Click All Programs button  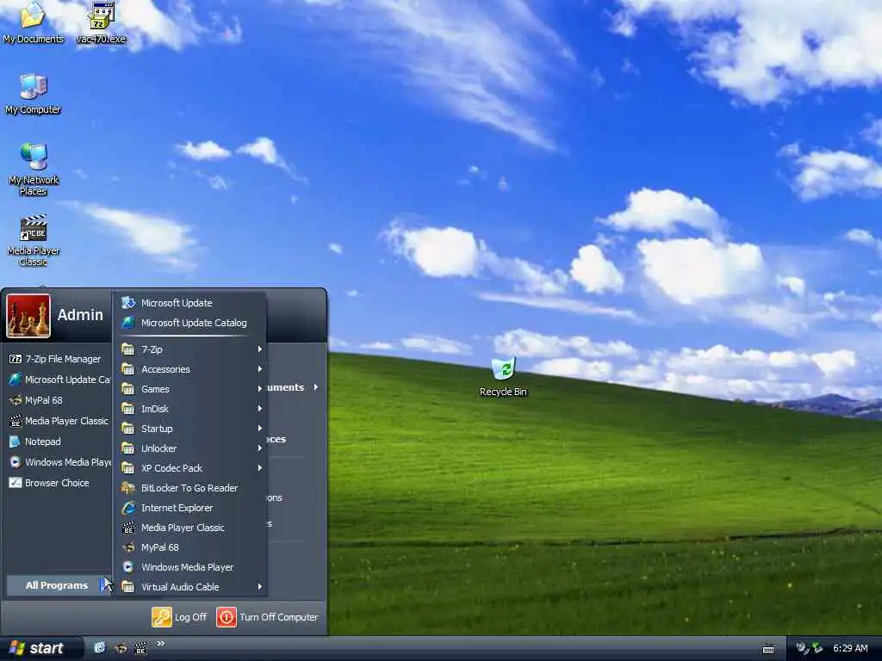point(59,585)
